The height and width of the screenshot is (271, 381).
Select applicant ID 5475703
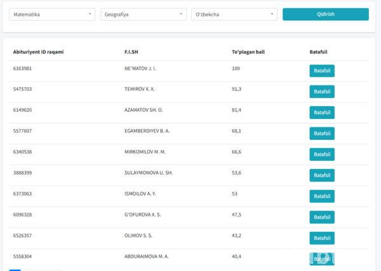pos(22,89)
